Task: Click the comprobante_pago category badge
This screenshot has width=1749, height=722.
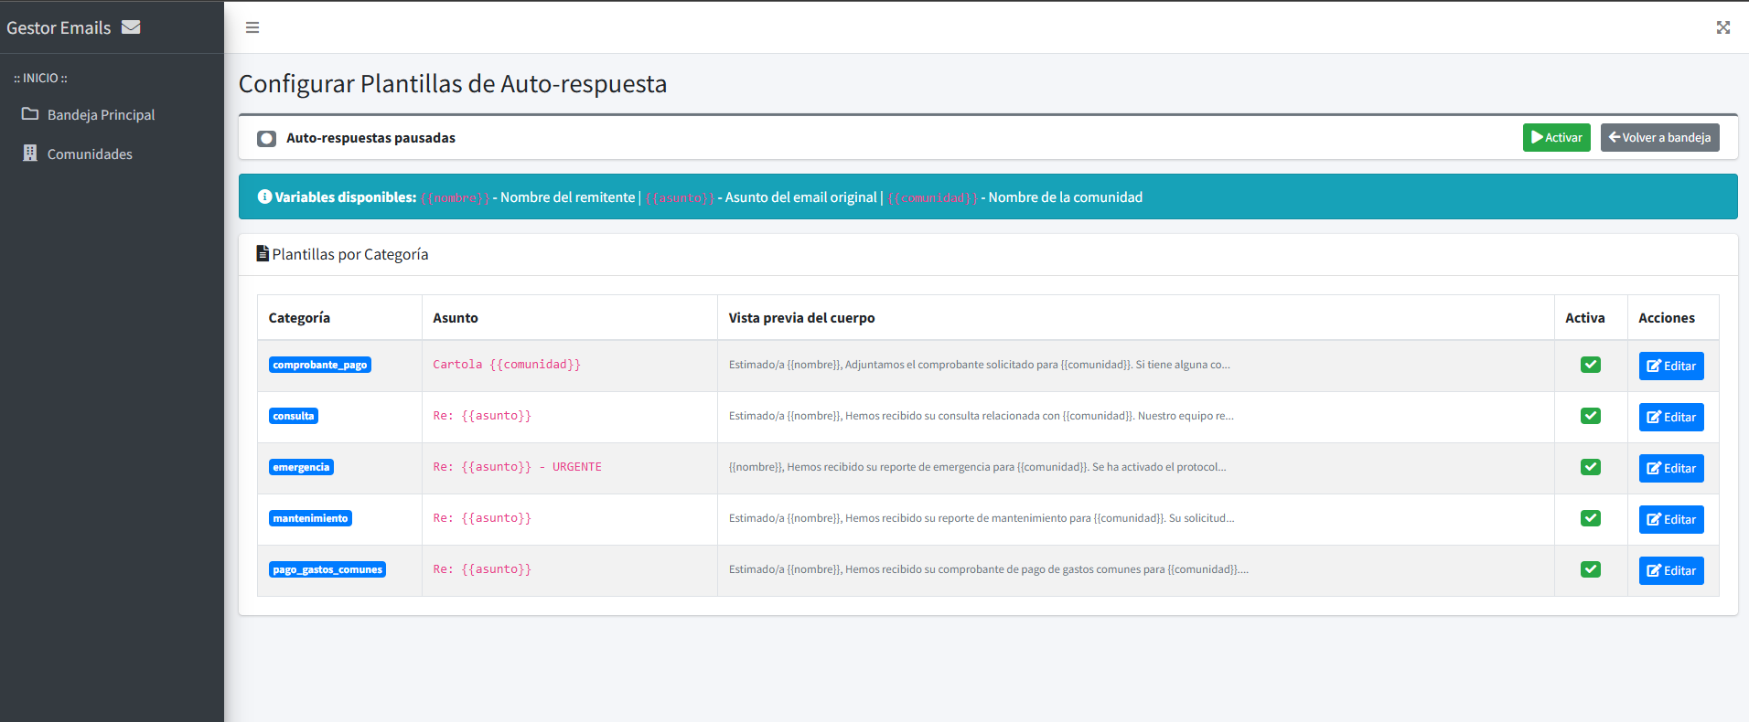Action: [319, 365]
